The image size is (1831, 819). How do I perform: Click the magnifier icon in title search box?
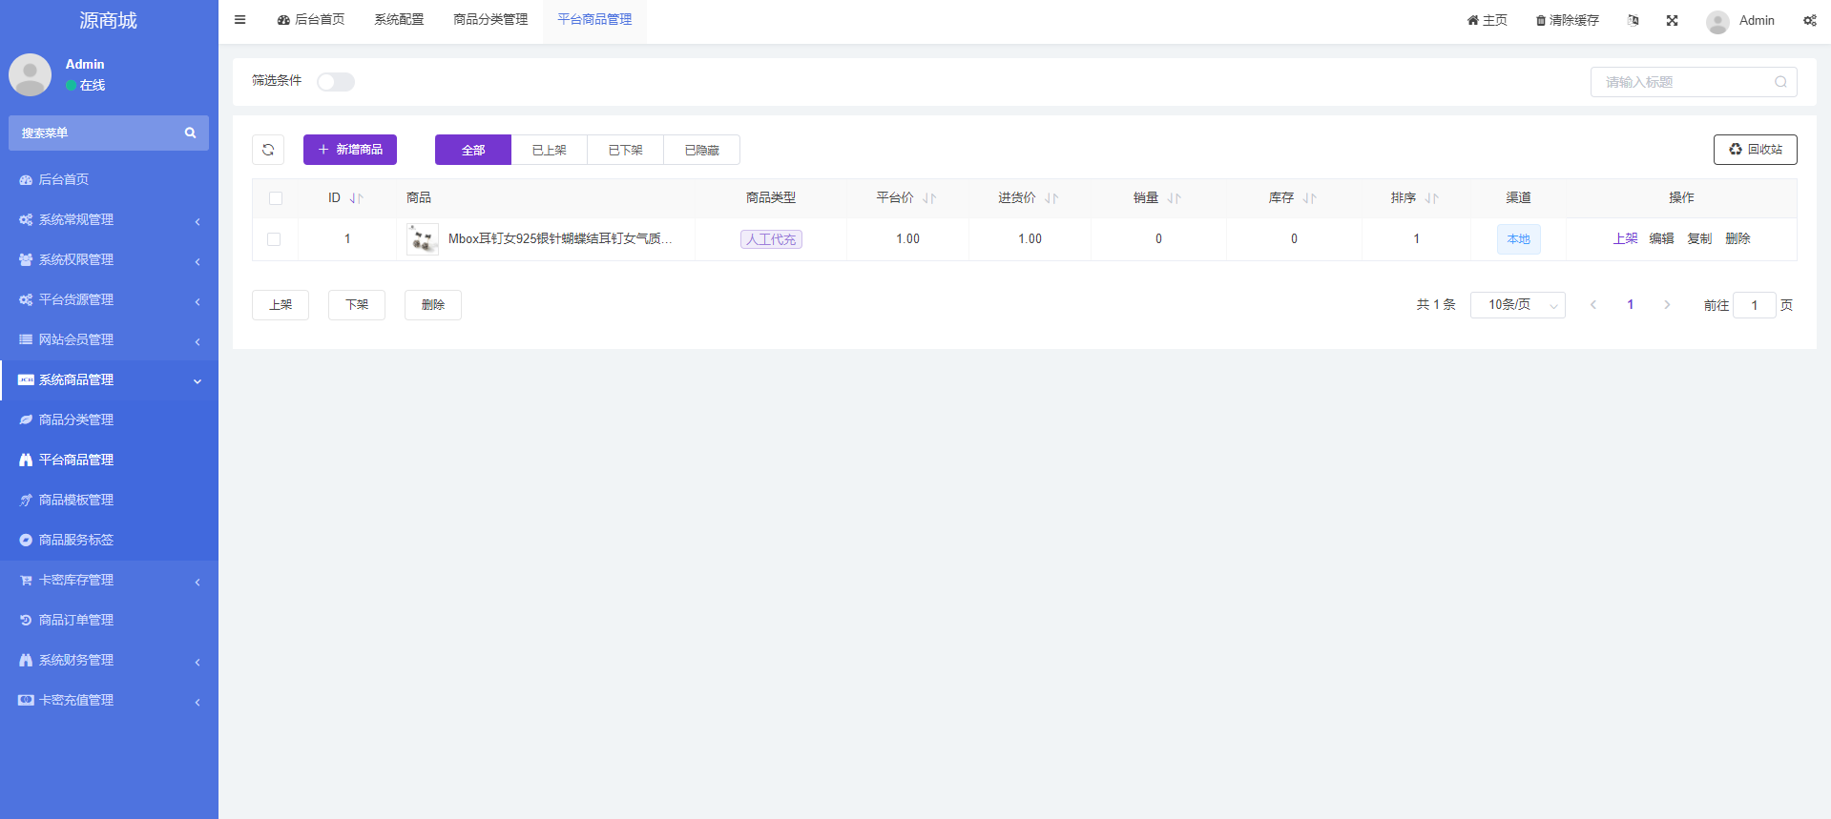[x=1780, y=82]
